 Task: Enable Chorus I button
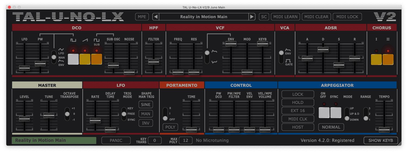[376, 59]
